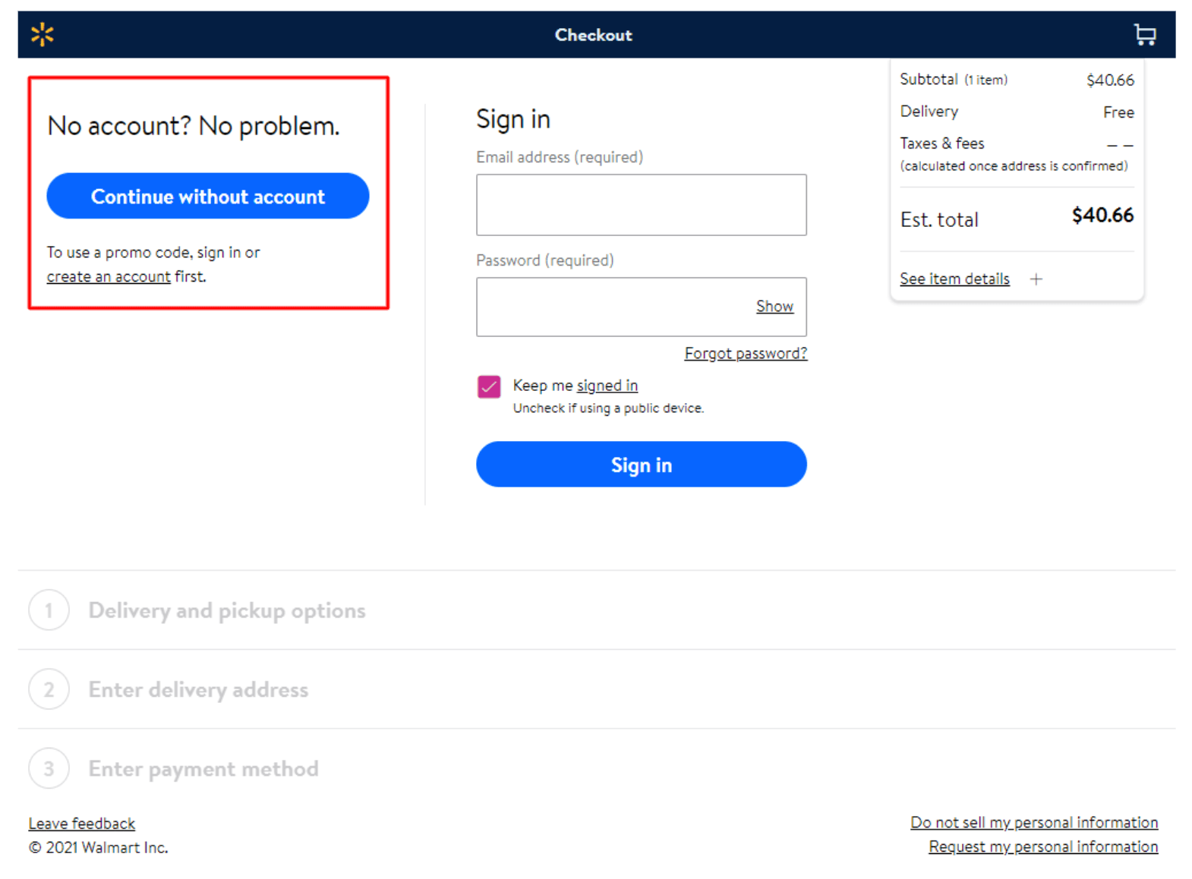The height and width of the screenshot is (879, 1192).
Task: Open the shopping cart icon
Action: coord(1144,34)
